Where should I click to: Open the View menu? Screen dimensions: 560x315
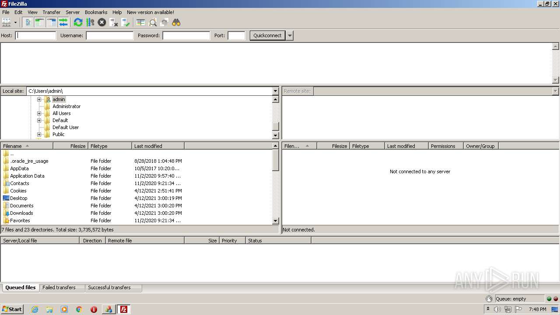pos(32,12)
